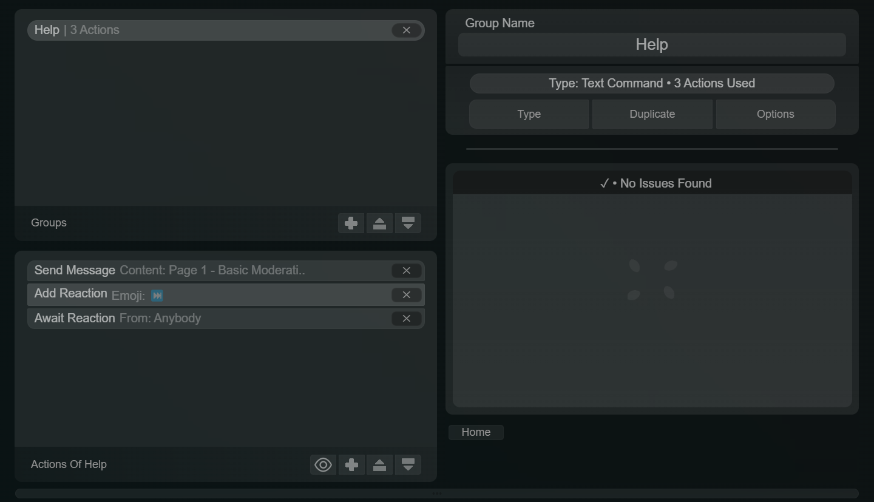874x502 pixels.
Task: Click the fast-forward emoji on Add Reaction
Action: [157, 296]
